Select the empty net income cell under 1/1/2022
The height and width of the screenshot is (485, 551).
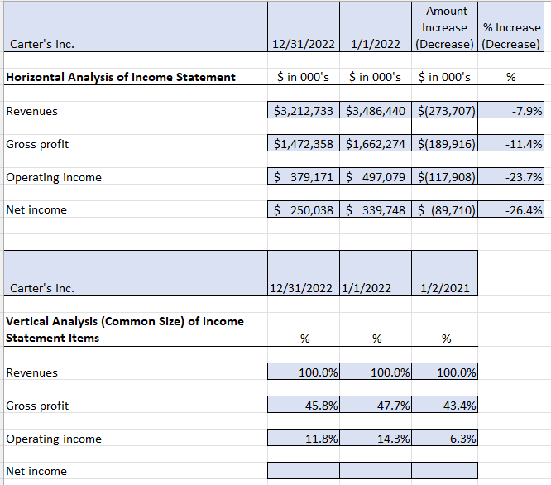click(376, 471)
